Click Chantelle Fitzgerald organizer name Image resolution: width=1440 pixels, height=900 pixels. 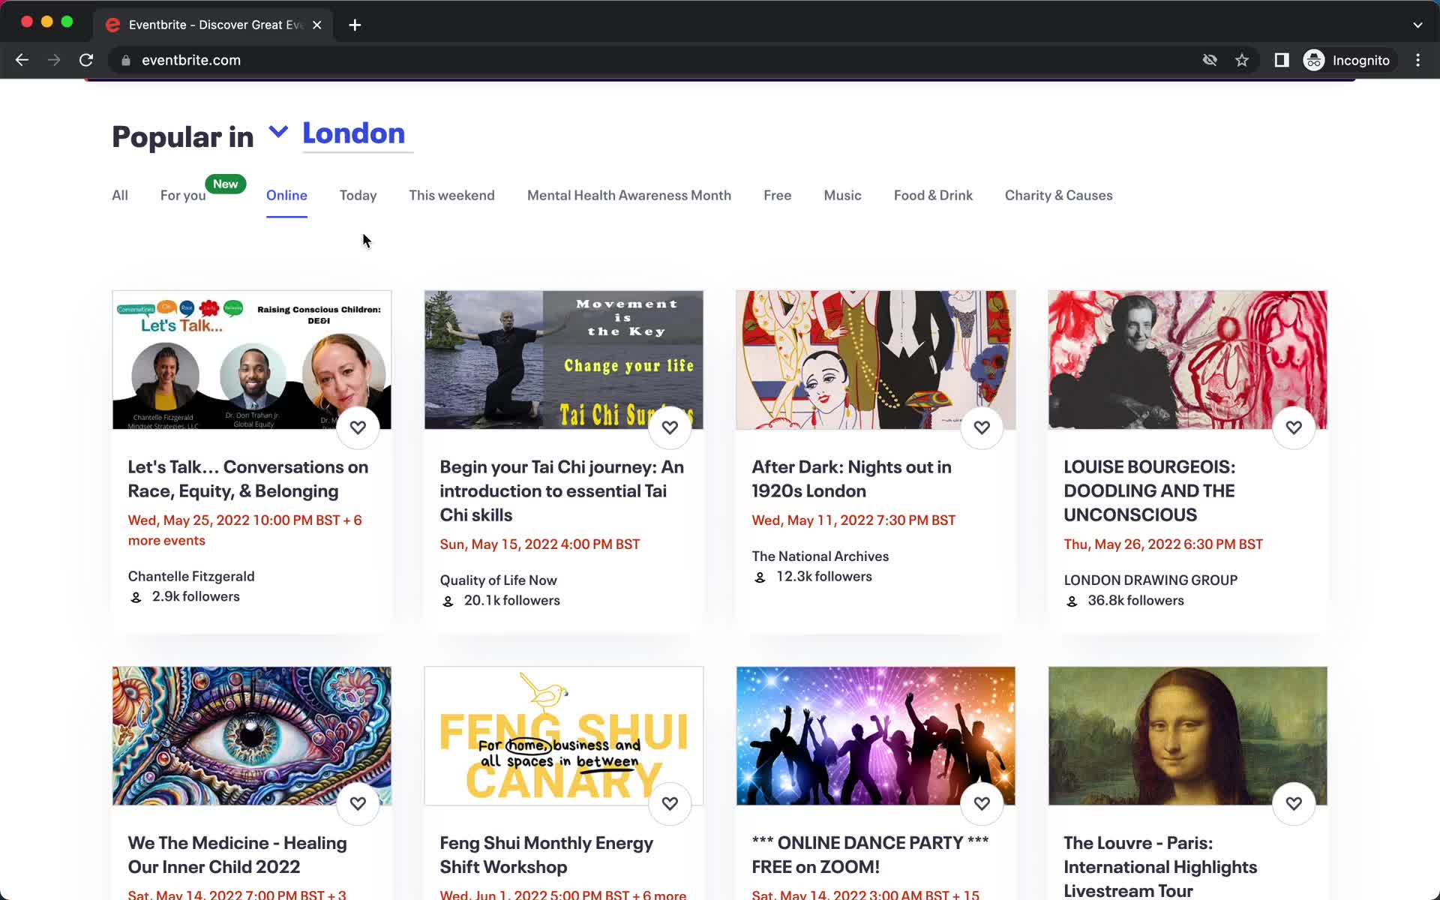191,576
